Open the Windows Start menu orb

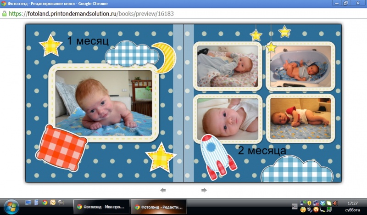(10, 206)
